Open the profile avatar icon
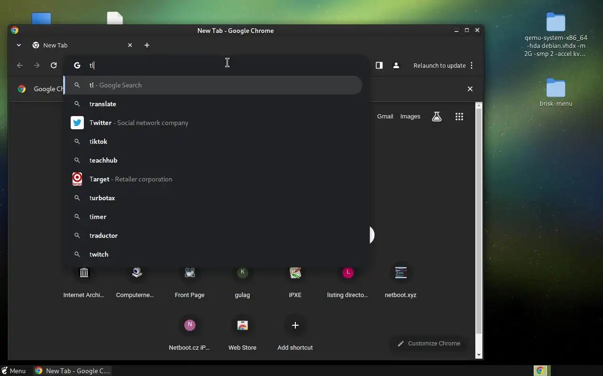Screen dimensions: 603x376 pos(396,65)
